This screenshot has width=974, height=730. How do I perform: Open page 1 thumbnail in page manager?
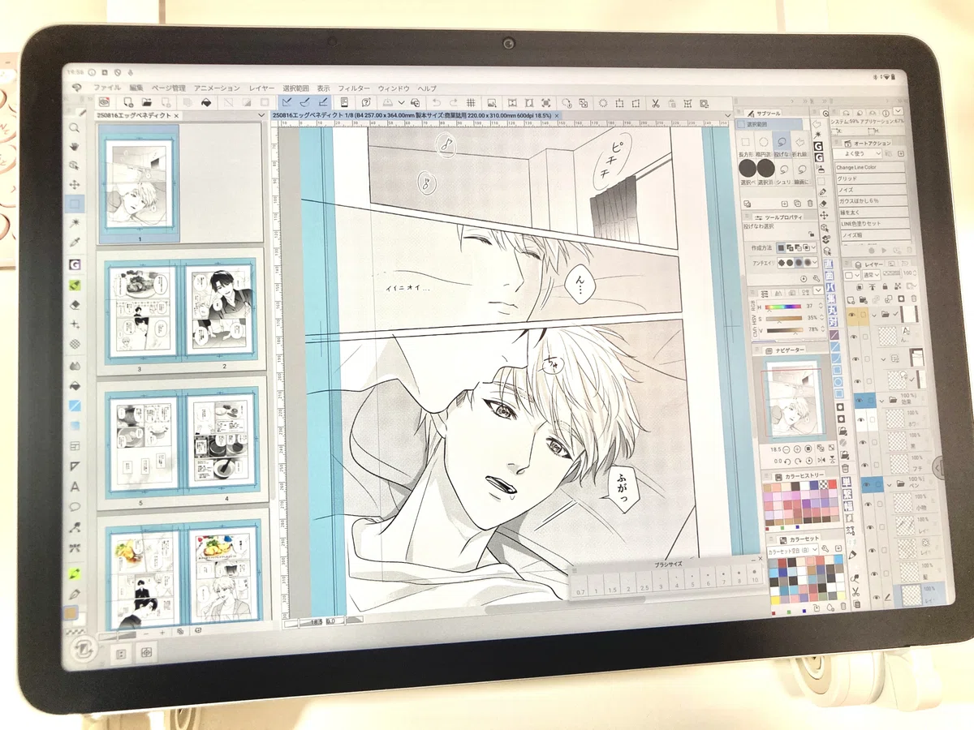[138, 185]
